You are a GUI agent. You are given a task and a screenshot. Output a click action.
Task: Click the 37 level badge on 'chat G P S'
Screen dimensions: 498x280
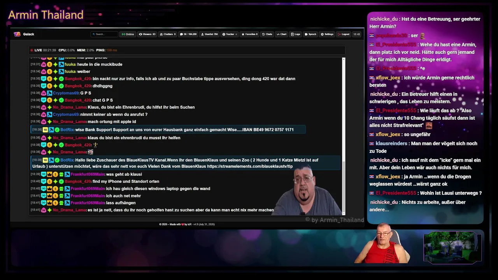click(44, 100)
